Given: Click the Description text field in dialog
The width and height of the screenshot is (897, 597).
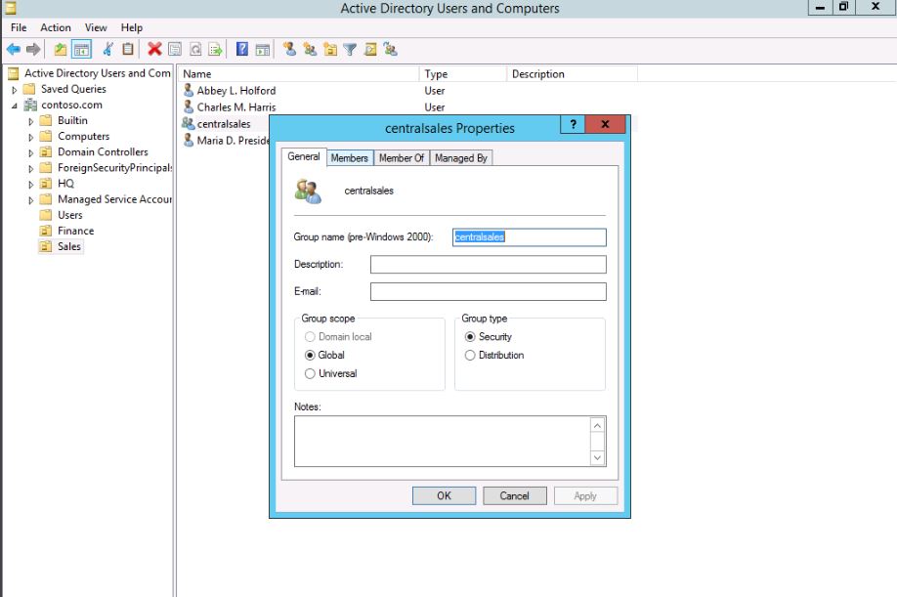Looking at the screenshot, I should (x=488, y=264).
